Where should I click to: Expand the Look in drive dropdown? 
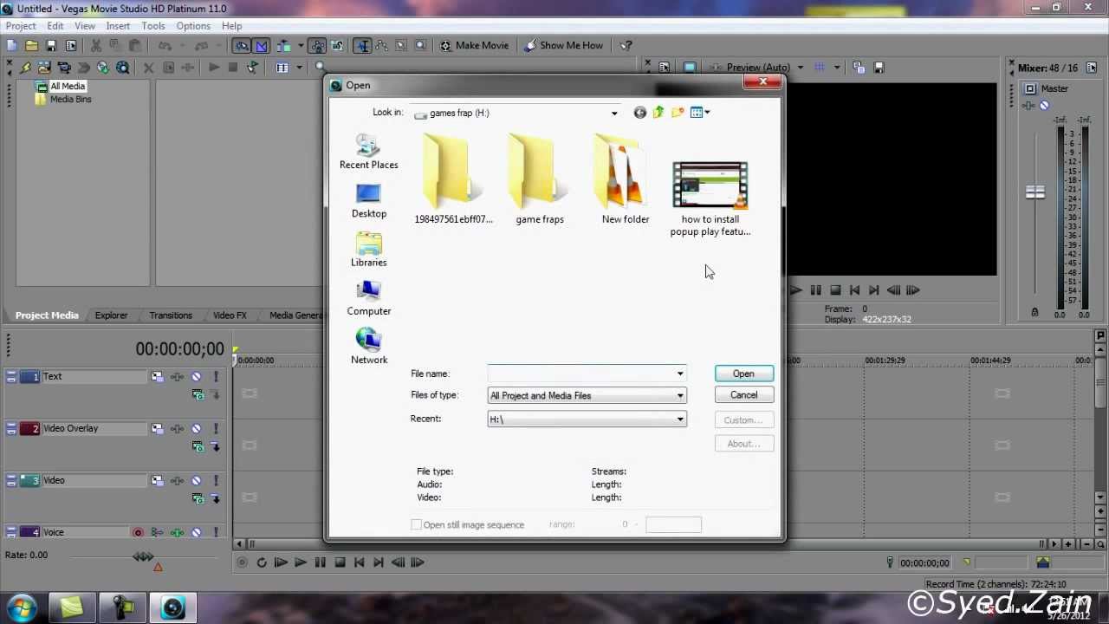pyautogui.click(x=614, y=113)
